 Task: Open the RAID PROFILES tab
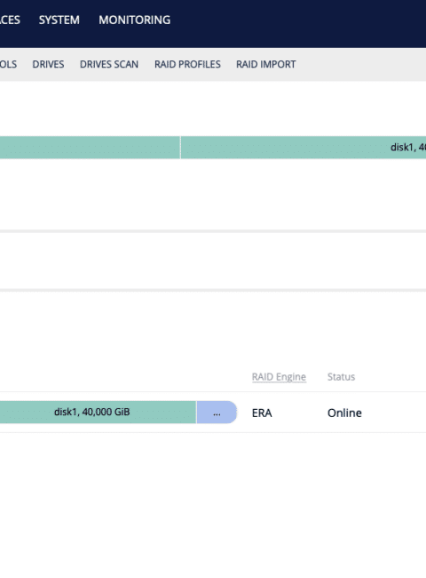(187, 64)
